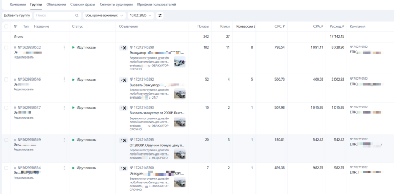This screenshot has width=394, height=194.
Task: Open kebab menu for group 5629950552
Action: (x=64, y=48)
